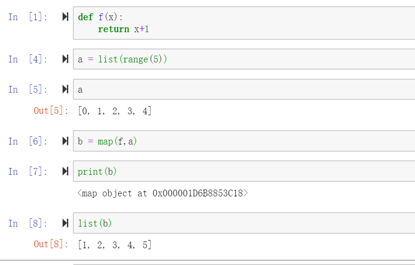Run the b = map(f,a) cell
This screenshot has width=415, height=265.
click(x=65, y=141)
